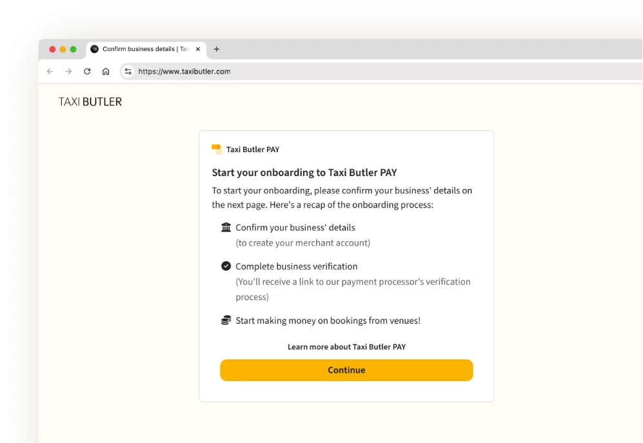Click '(to create your merchant account)' text
The width and height of the screenshot is (643, 443).
(302, 243)
